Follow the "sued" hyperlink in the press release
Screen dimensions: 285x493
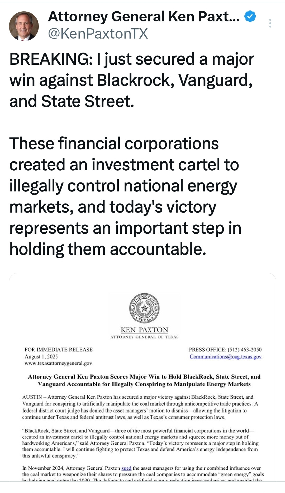[126, 468]
